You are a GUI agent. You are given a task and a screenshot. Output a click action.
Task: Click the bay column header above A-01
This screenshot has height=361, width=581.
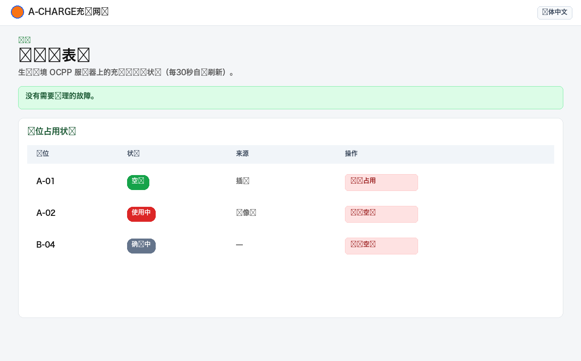pyautogui.click(x=43, y=154)
